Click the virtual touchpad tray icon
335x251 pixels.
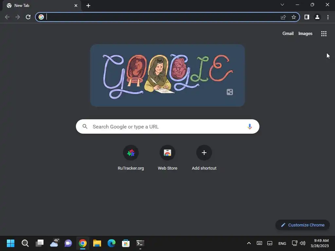tap(270, 243)
